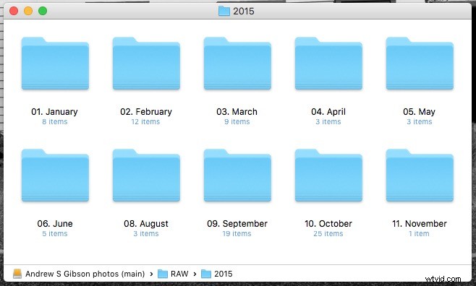476x286 pixels.
Task: Click the '05. May' folder name
Action: click(420, 112)
